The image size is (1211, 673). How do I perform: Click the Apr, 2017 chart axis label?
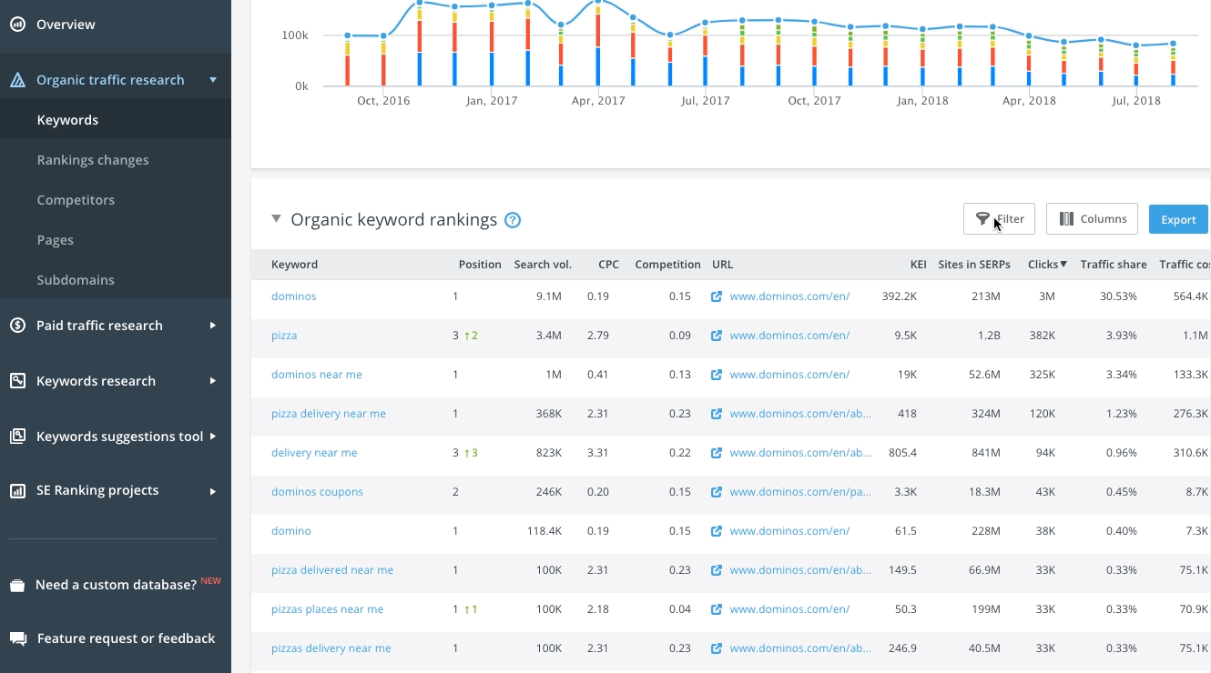coord(598,101)
